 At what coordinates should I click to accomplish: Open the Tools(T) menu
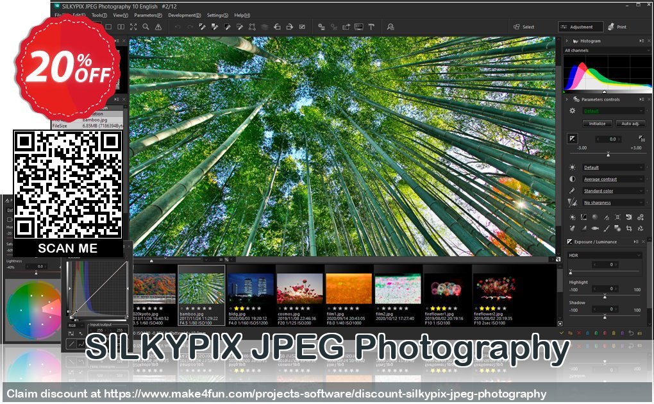pyautogui.click(x=99, y=15)
